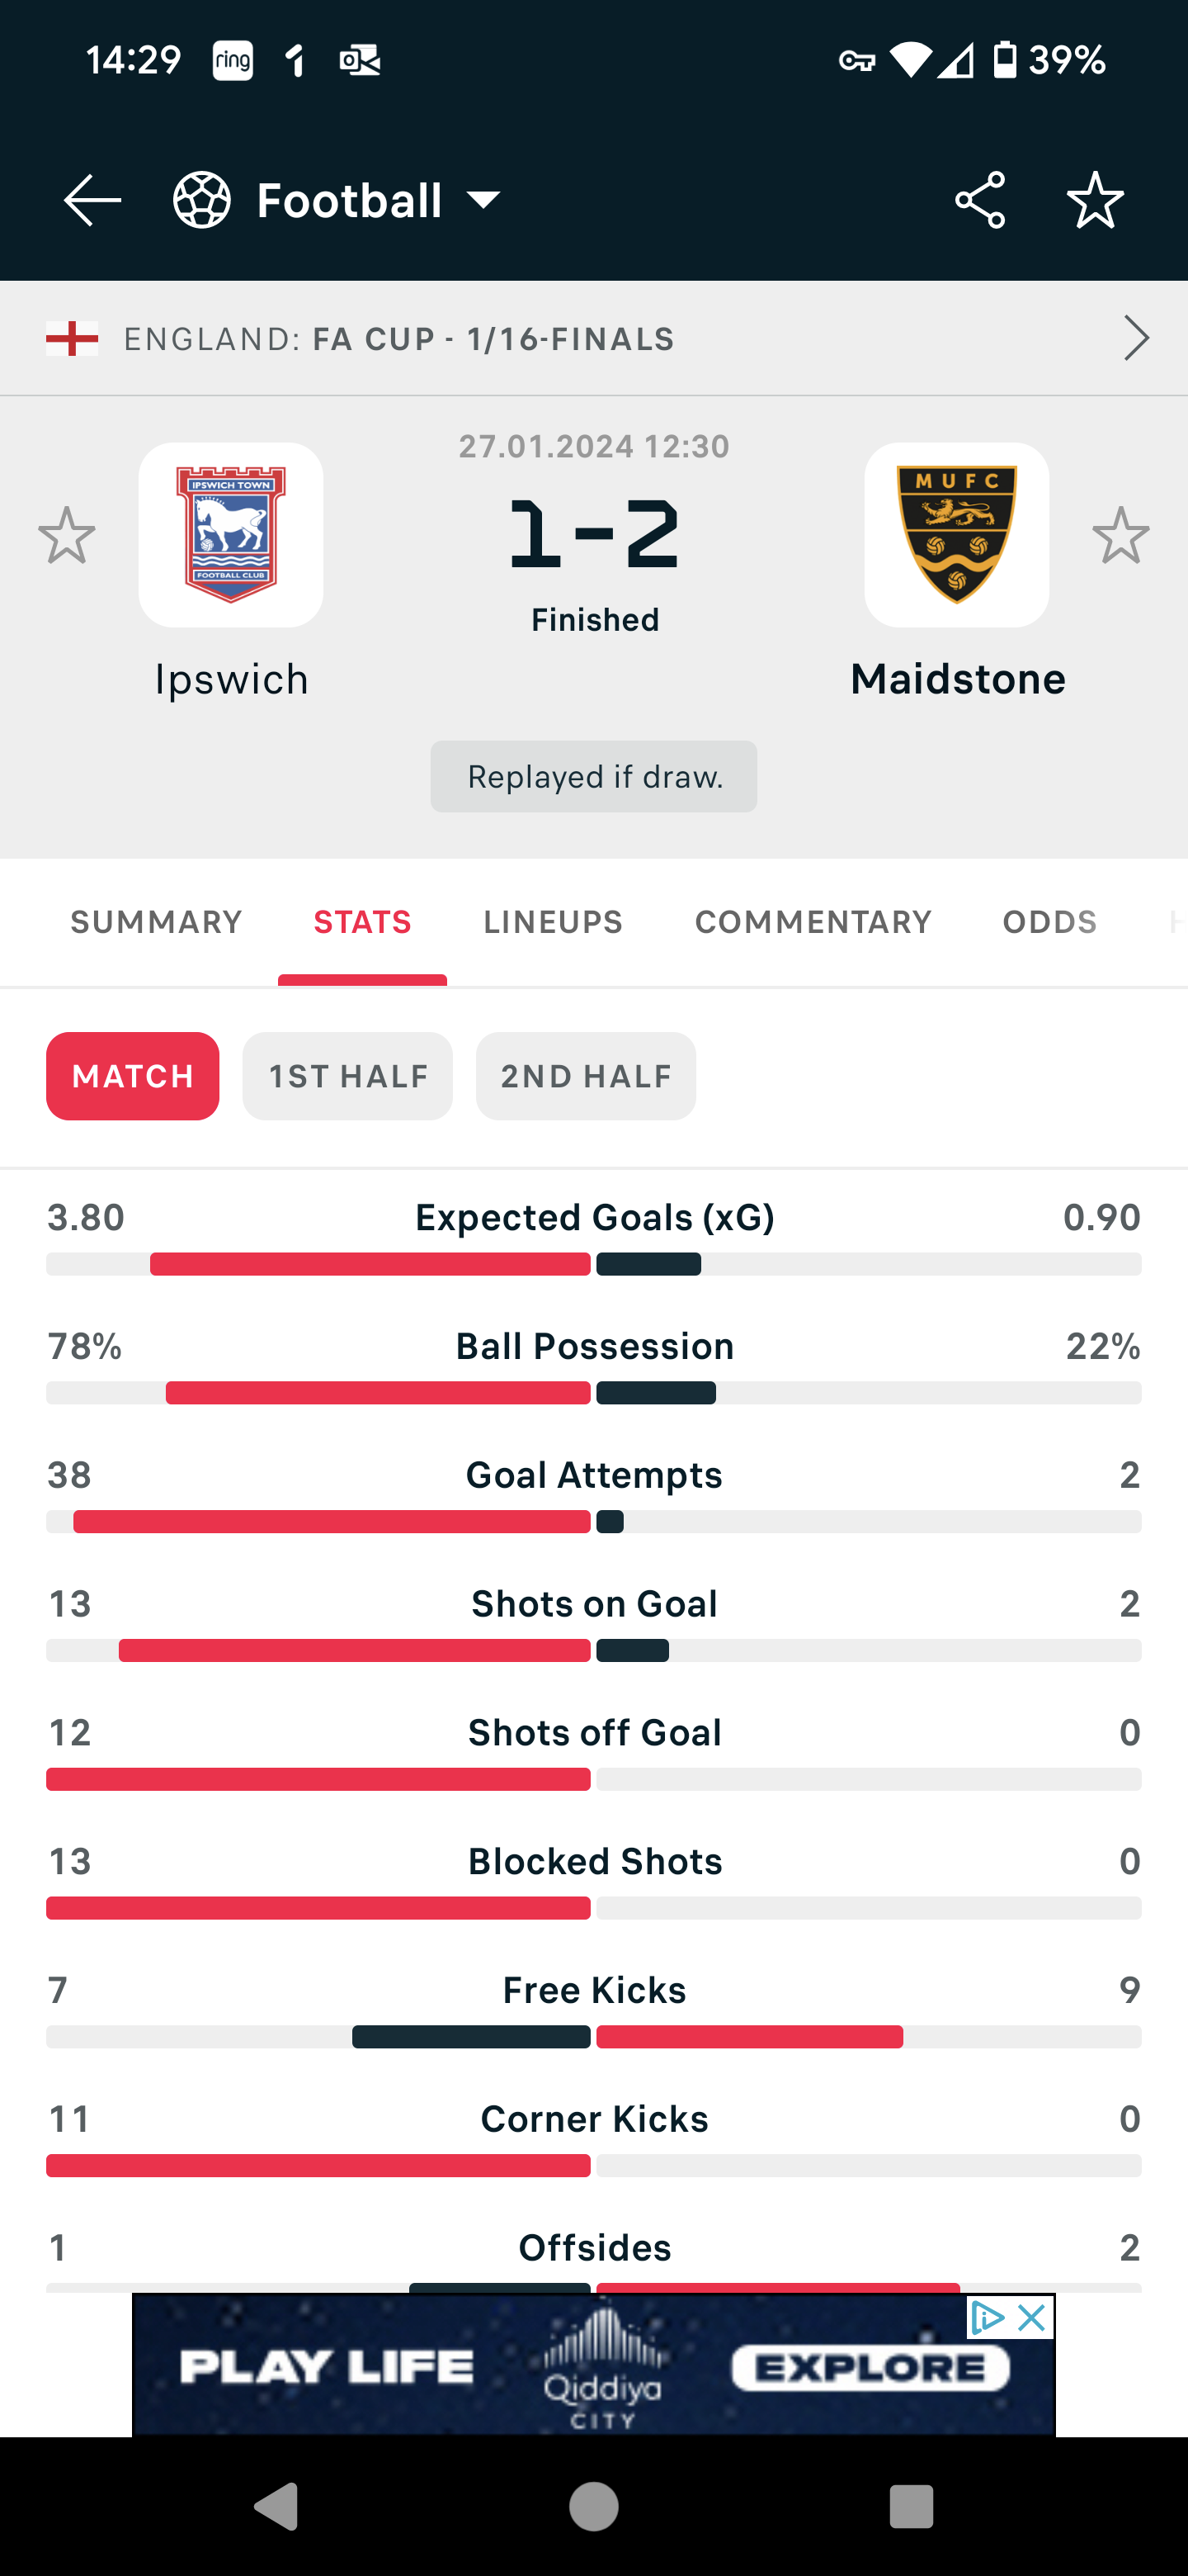The width and height of the screenshot is (1188, 2576).
Task: Open the Maidstone MUFC club crest
Action: coord(956,535)
